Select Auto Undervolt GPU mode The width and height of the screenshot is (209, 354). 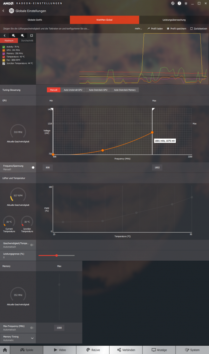pyautogui.click(x=73, y=90)
